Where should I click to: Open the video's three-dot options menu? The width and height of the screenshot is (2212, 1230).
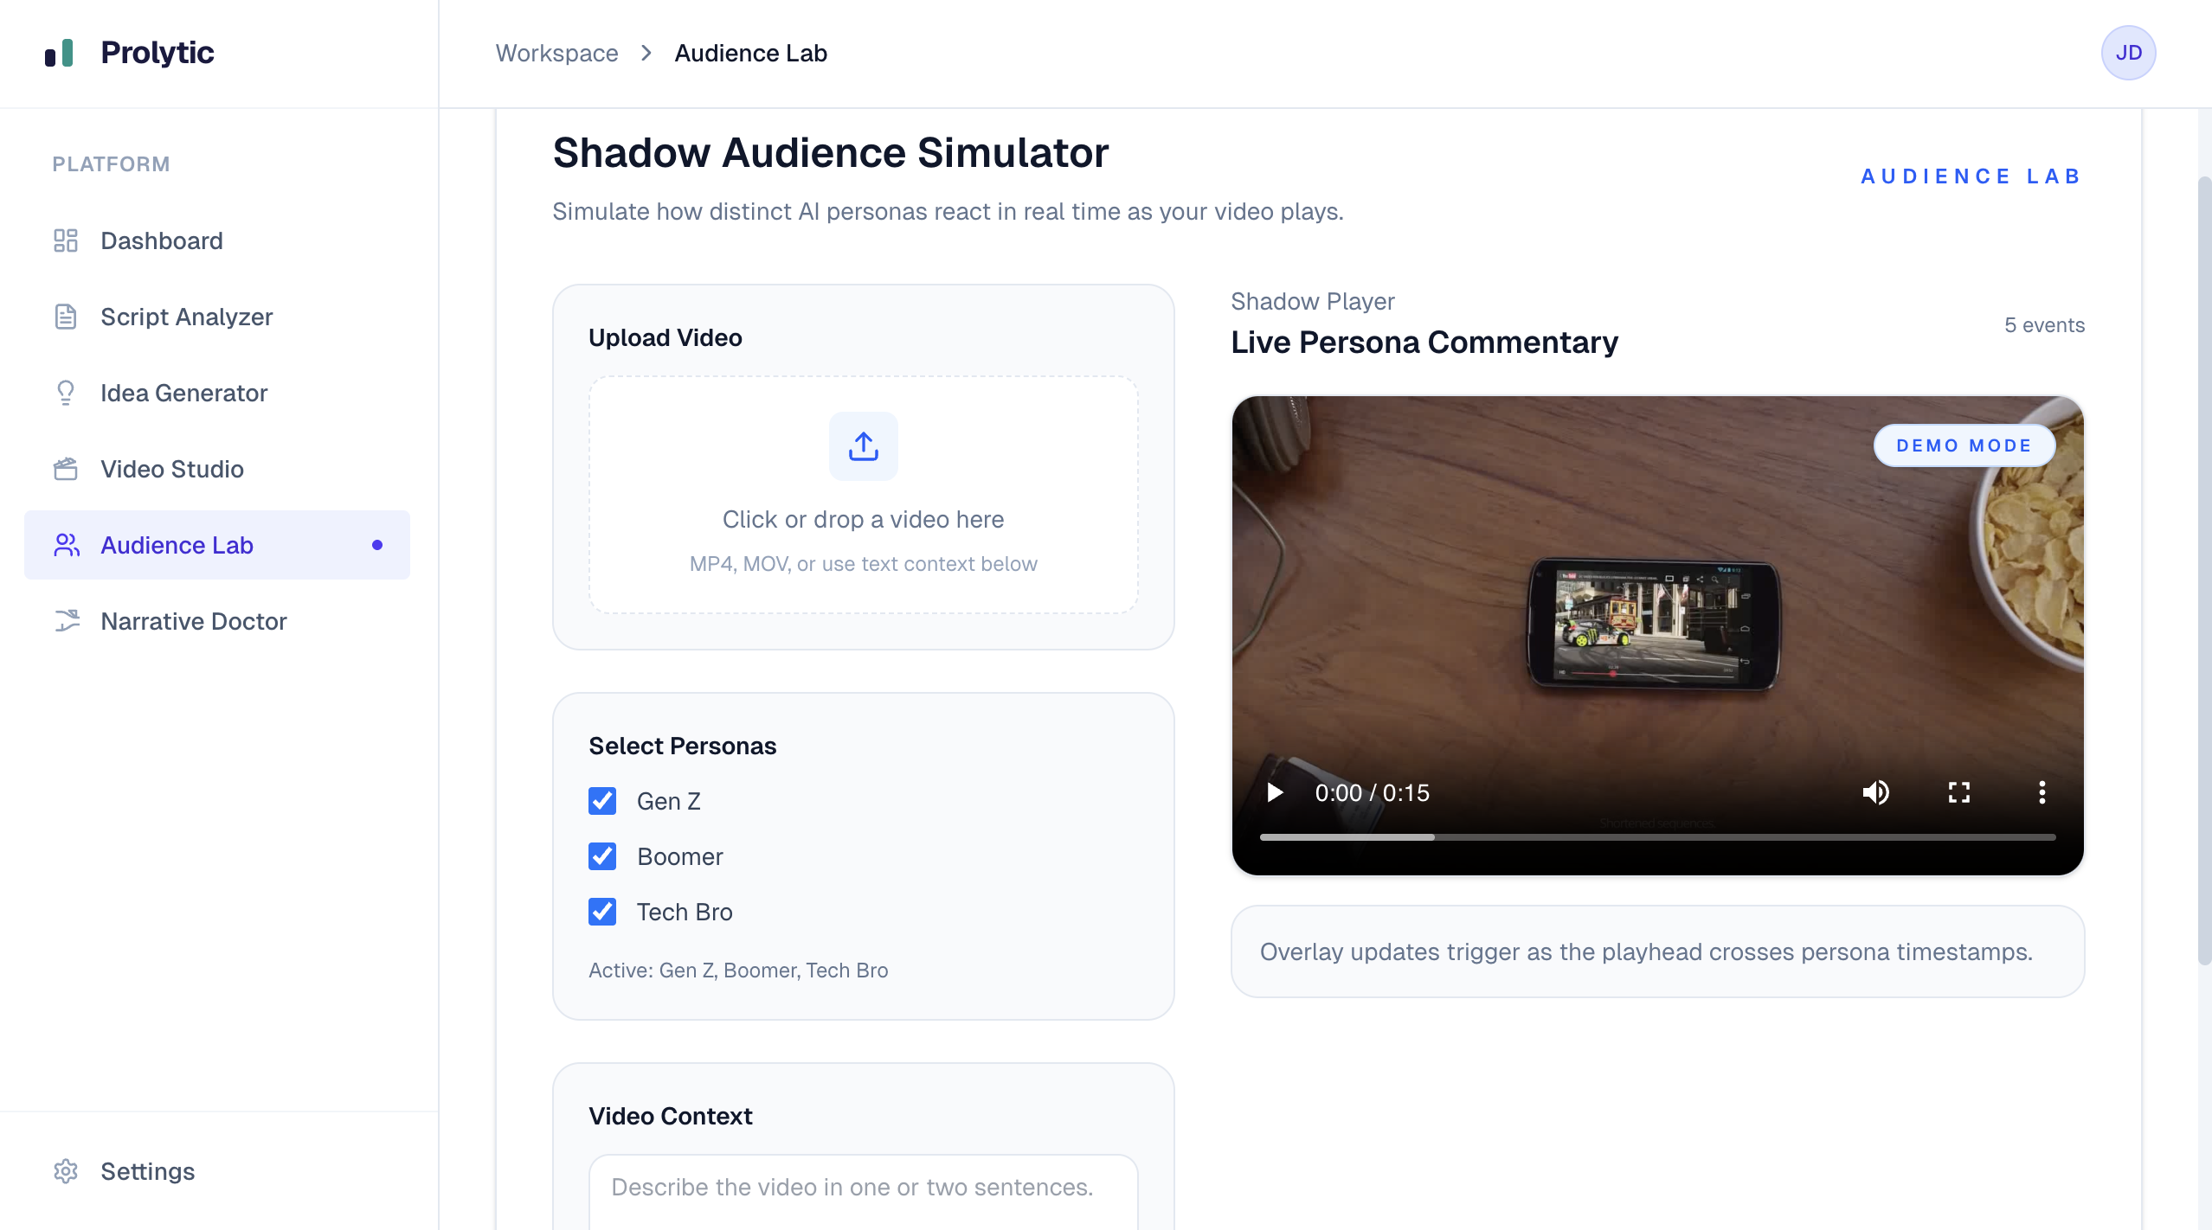tap(2042, 792)
